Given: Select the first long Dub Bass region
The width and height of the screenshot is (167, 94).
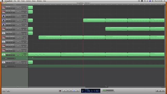Looking at the screenshot, I should [x=44, y=55].
